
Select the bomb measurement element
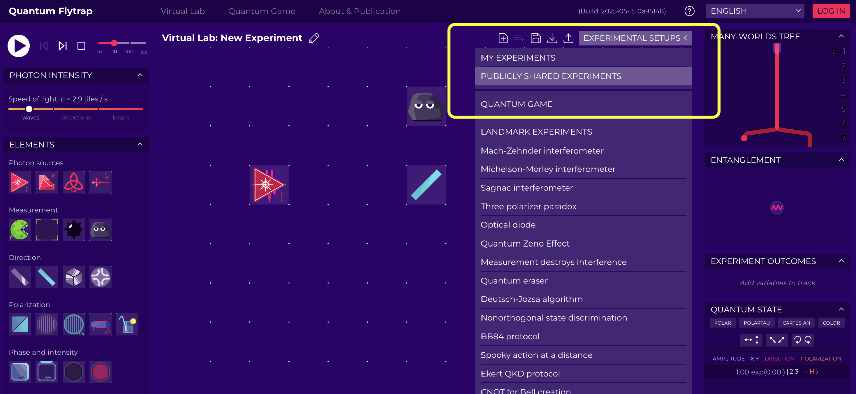pos(74,229)
